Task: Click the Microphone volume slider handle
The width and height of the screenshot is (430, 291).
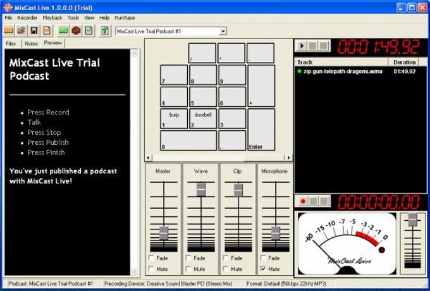Action: 276,233
